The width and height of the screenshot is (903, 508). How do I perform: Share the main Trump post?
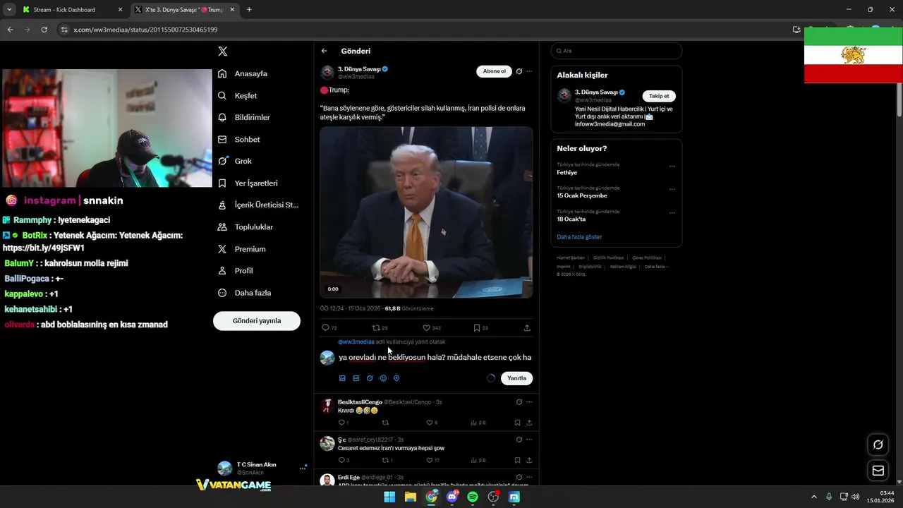coord(527,327)
